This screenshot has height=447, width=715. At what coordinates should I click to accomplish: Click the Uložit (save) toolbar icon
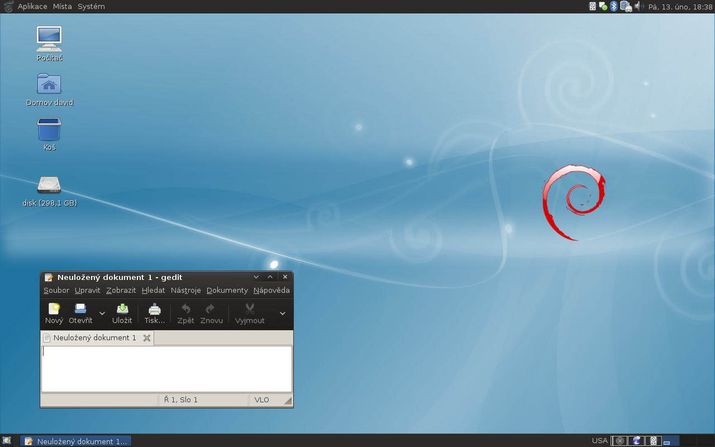pos(122,308)
